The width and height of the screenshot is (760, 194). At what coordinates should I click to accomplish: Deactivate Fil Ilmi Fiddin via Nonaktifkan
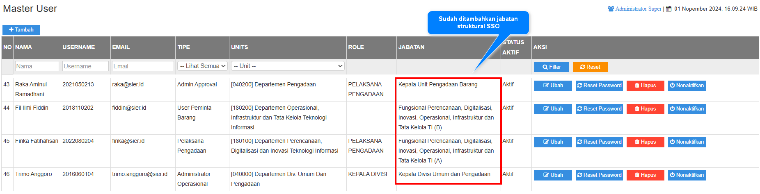(x=687, y=109)
